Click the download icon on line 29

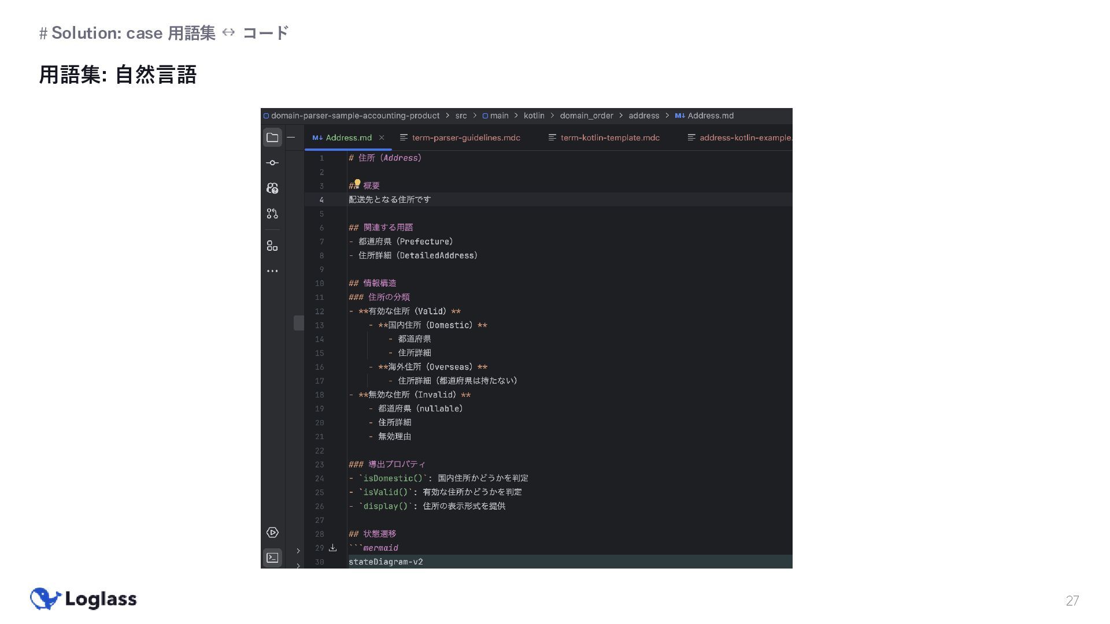point(333,548)
